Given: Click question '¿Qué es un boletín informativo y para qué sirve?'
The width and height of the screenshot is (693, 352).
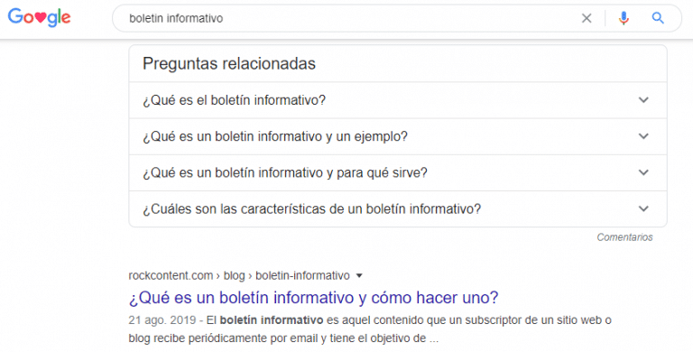Looking at the screenshot, I should coord(284,172).
